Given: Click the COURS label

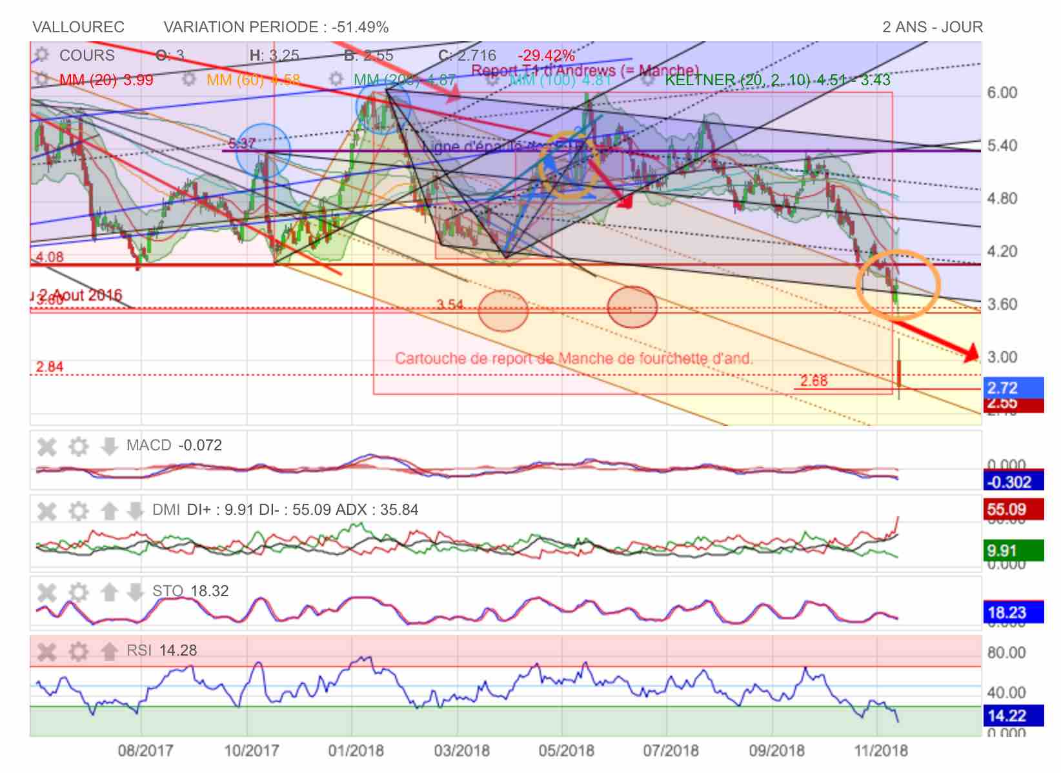Looking at the screenshot, I should coord(87,55).
